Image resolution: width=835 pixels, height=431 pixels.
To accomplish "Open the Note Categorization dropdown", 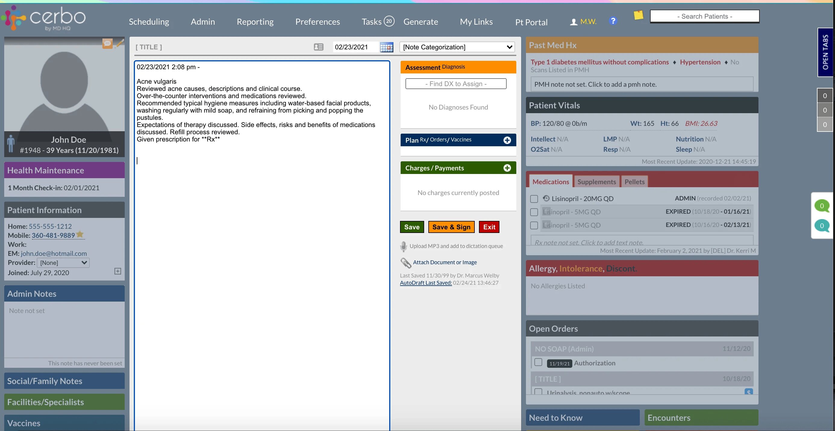I will pos(457,47).
